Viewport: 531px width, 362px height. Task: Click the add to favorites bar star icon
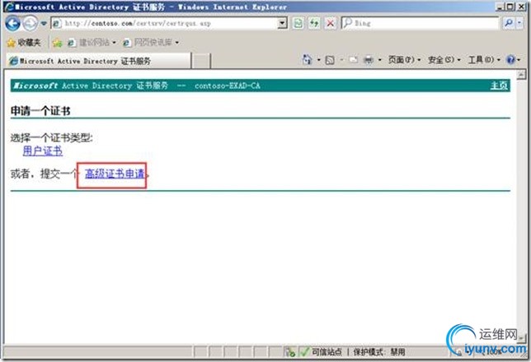click(x=58, y=43)
